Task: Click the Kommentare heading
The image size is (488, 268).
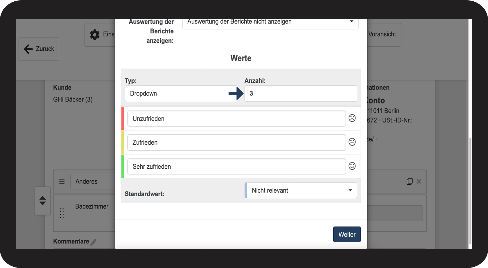Action: click(71, 241)
